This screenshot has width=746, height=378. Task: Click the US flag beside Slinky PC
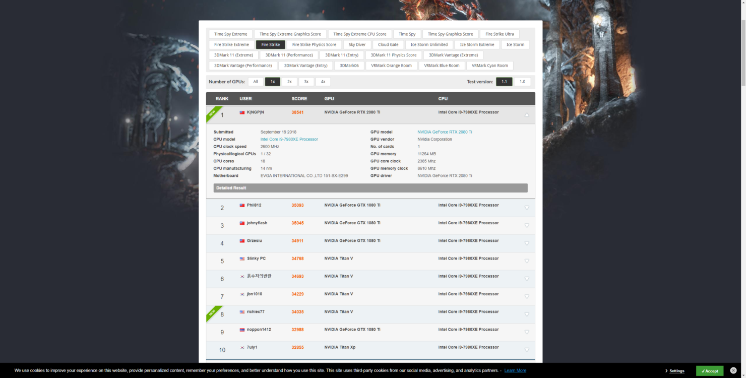(x=242, y=259)
